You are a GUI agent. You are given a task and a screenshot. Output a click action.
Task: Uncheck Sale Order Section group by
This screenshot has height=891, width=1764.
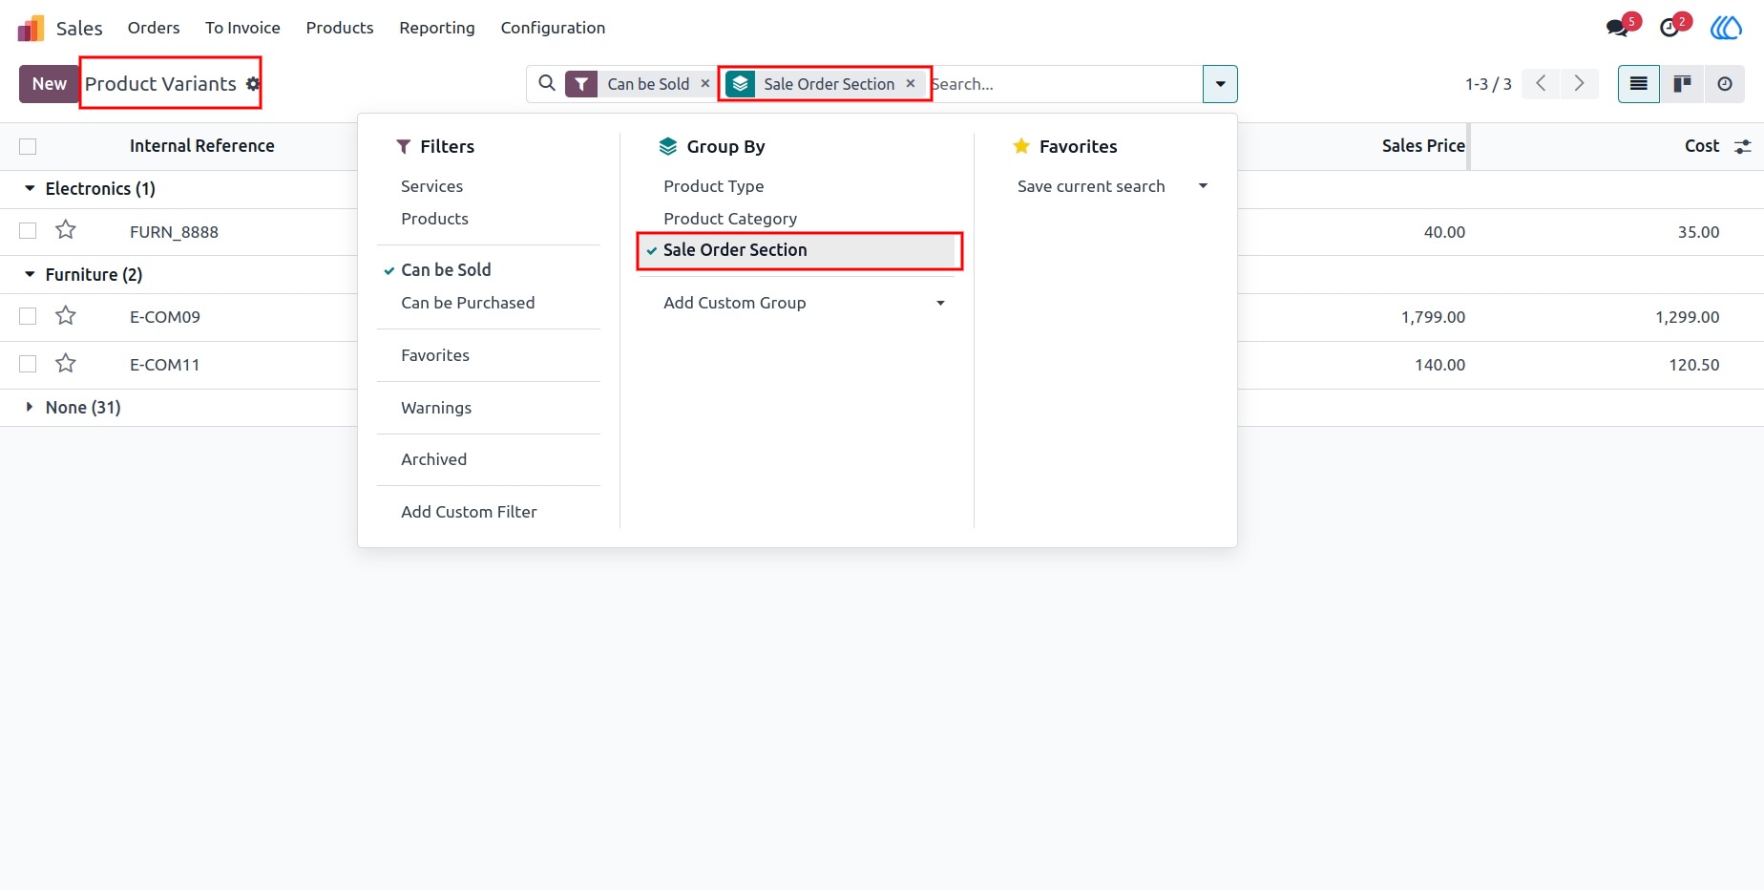[796, 250]
